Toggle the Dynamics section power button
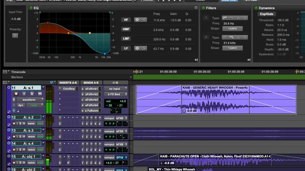This screenshot has height=171, width=305. click(x=256, y=8)
